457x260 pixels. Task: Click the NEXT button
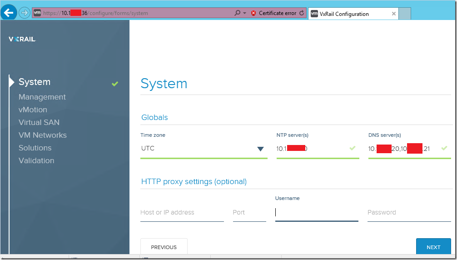(x=433, y=247)
